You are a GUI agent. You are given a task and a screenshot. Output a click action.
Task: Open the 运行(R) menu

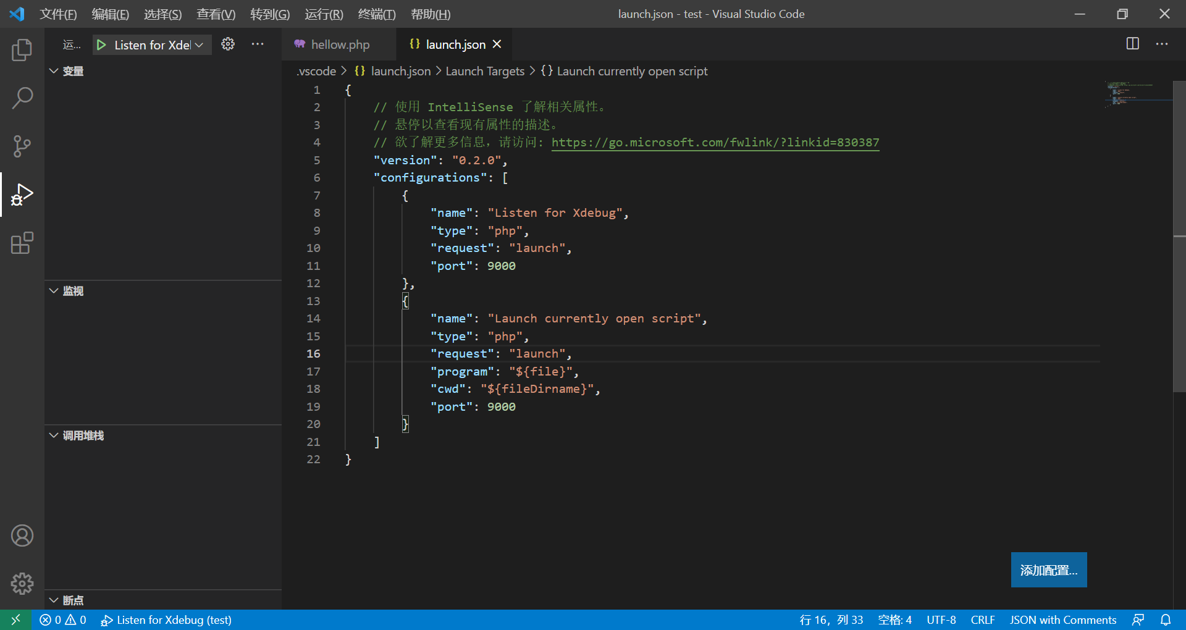(x=324, y=14)
